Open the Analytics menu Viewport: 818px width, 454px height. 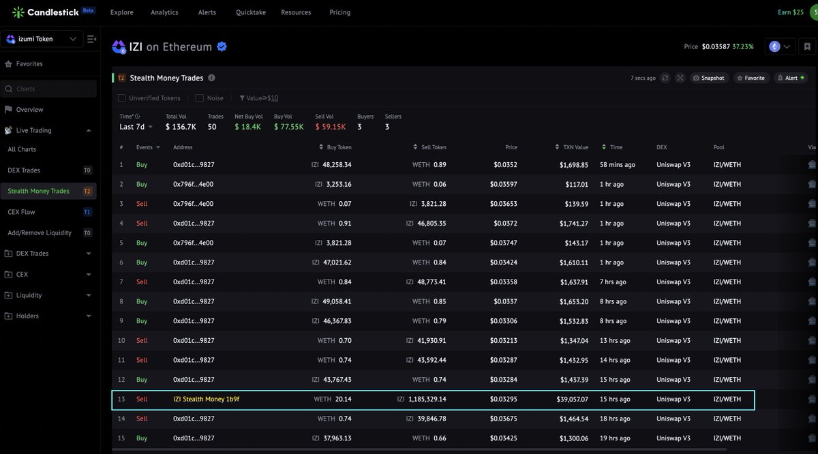coord(164,12)
